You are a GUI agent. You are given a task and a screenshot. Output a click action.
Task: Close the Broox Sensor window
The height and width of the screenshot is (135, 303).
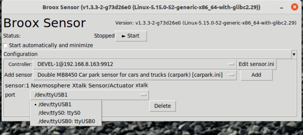click(x=294, y=7)
